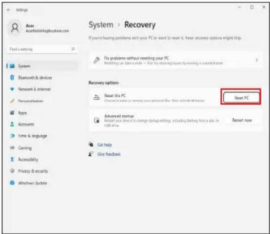
Task: Open the System sidebar menu item
Action: point(42,66)
